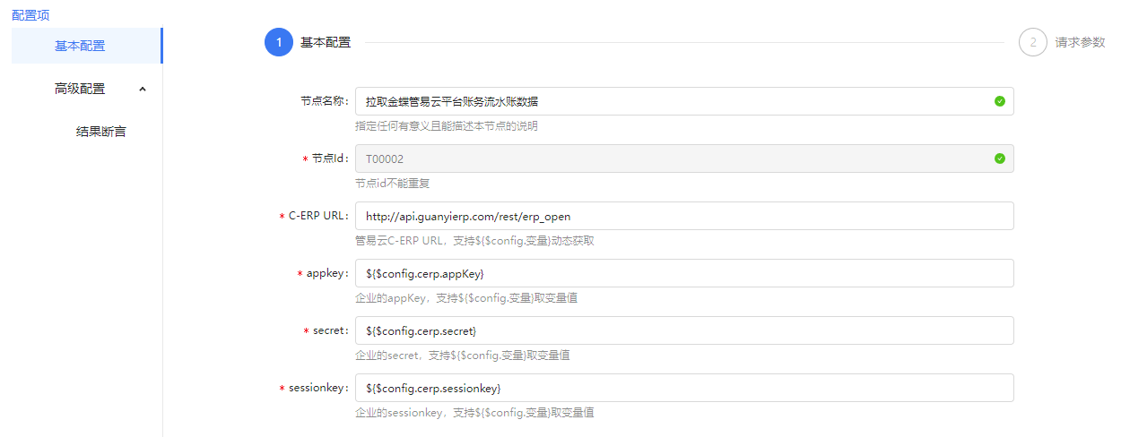1121x437 pixels.
Task: Click the 节点名称 field label
Action: point(324,101)
